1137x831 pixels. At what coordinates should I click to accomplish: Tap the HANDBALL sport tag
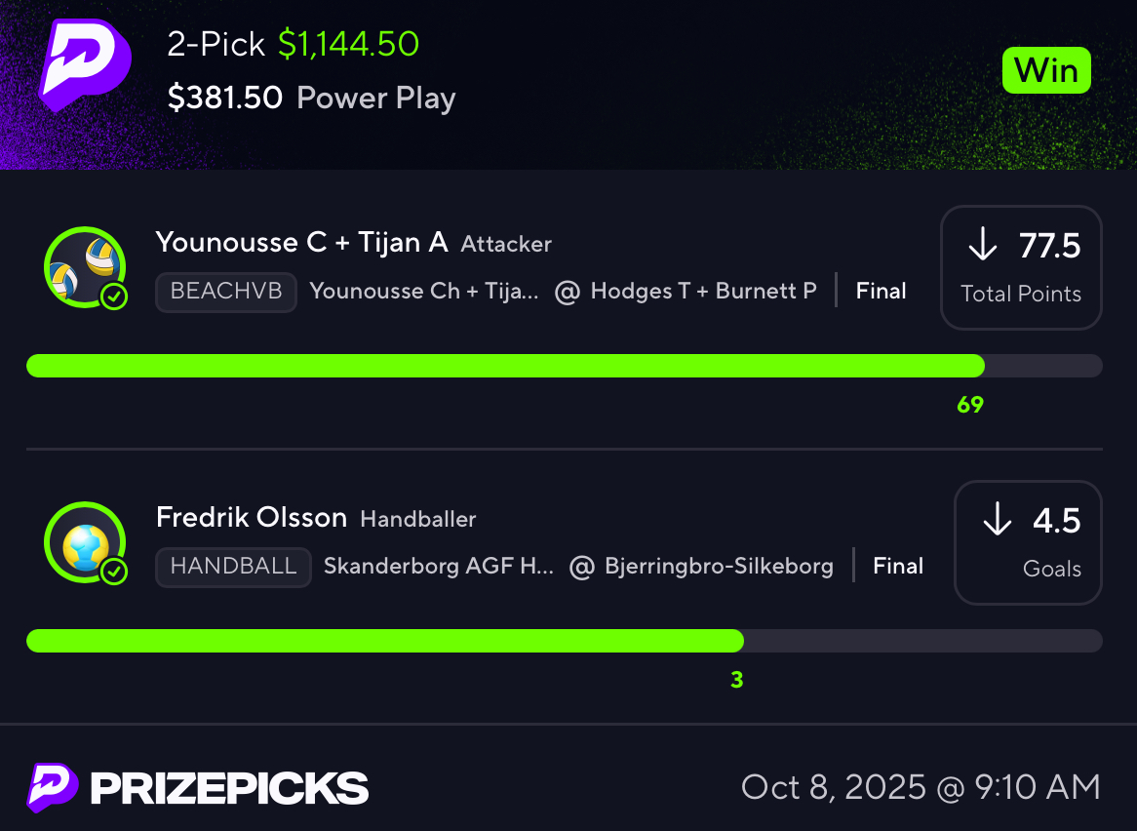pyautogui.click(x=233, y=566)
